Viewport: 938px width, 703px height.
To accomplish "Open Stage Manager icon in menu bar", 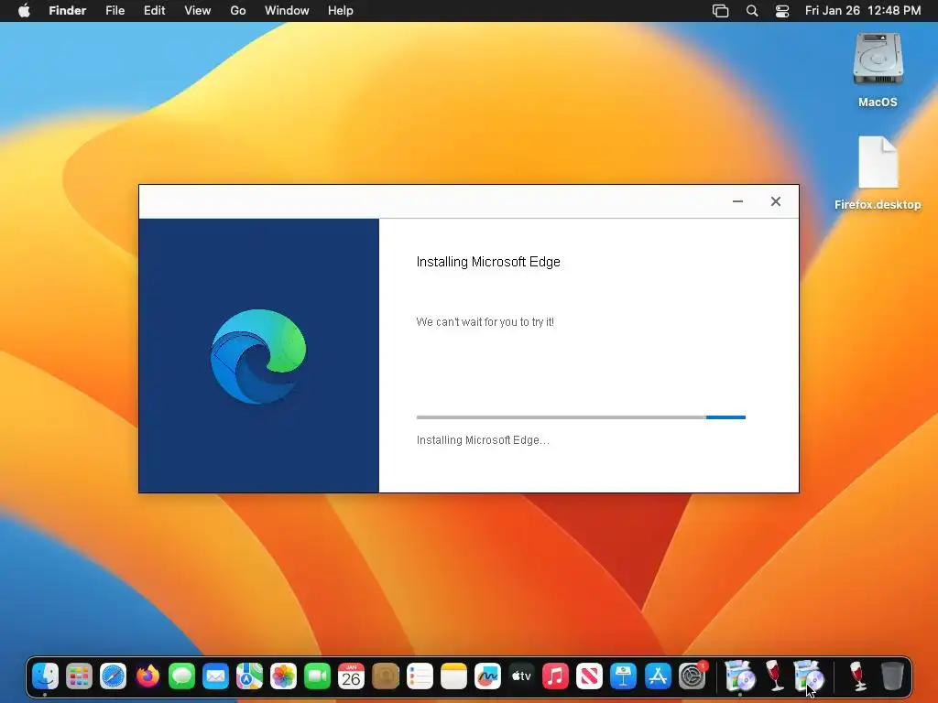I will (x=720, y=11).
